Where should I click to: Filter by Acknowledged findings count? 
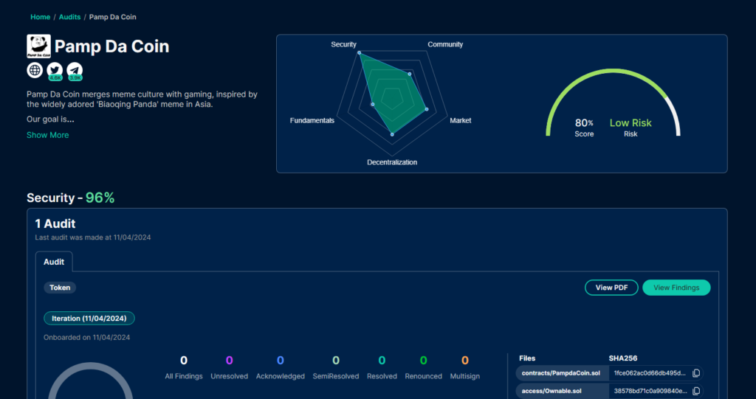point(280,367)
